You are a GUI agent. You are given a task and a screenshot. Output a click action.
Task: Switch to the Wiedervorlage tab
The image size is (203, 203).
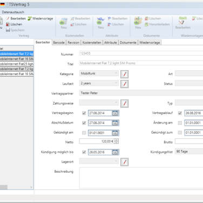(150, 43)
